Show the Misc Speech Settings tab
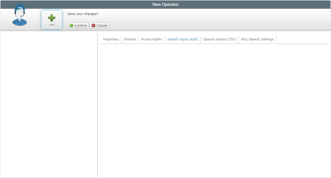331x178 pixels. [x=257, y=39]
